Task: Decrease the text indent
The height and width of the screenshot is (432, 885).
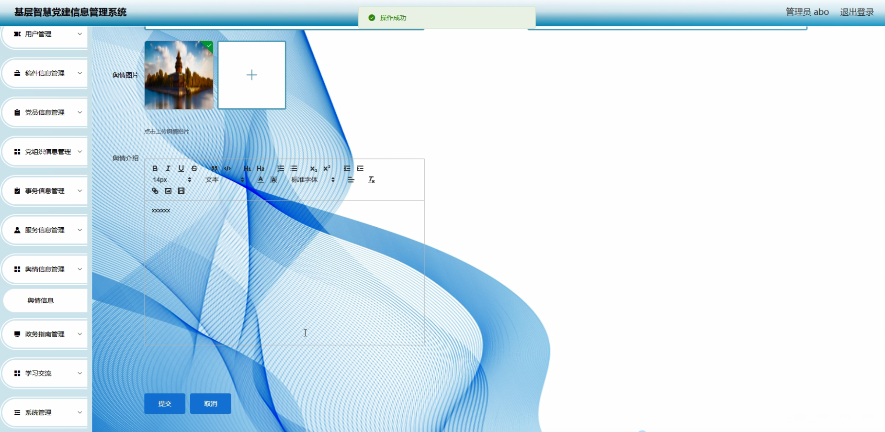Action: [x=347, y=168]
